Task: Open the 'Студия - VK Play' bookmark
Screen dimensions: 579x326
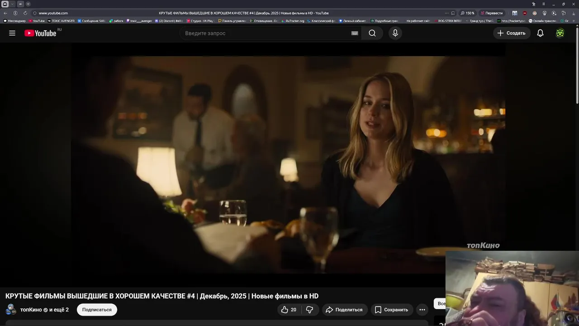Action: tap(200, 21)
